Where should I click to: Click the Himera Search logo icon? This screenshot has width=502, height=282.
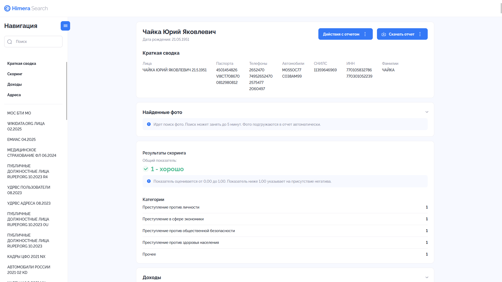point(7,8)
